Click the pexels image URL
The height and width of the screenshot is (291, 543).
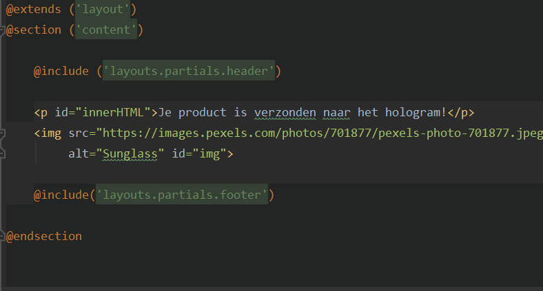coord(322,133)
